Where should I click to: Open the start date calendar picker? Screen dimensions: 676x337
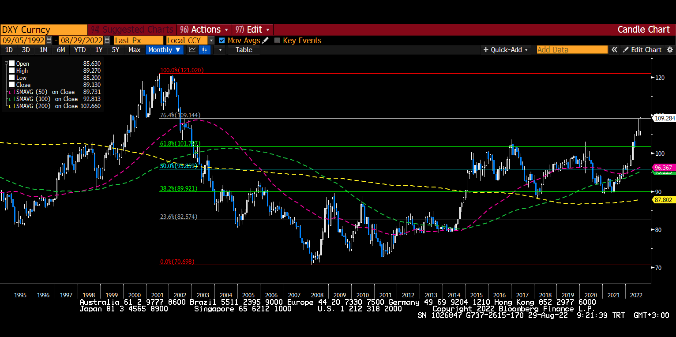pyautogui.click(x=49, y=40)
